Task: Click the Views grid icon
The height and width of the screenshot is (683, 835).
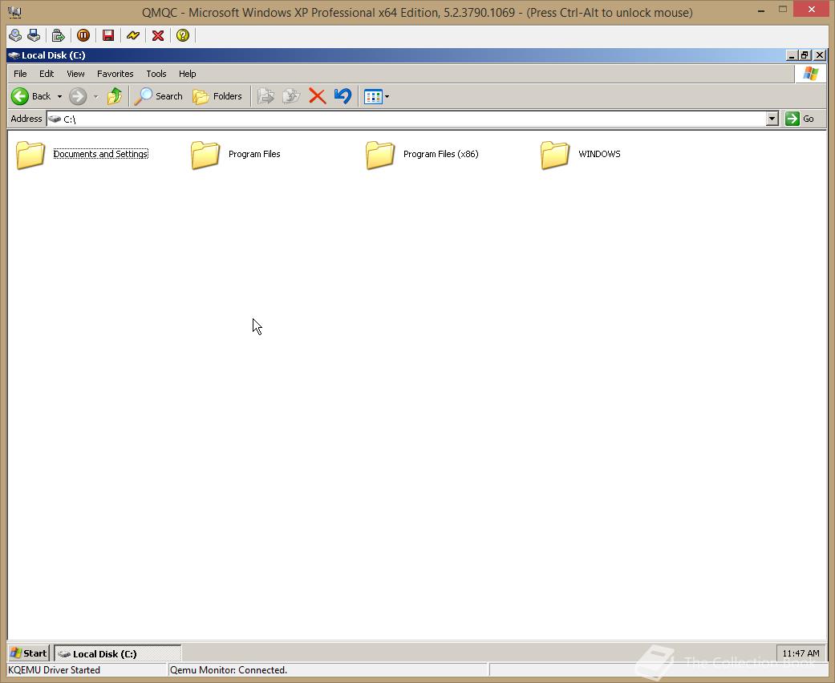Action: pos(373,97)
